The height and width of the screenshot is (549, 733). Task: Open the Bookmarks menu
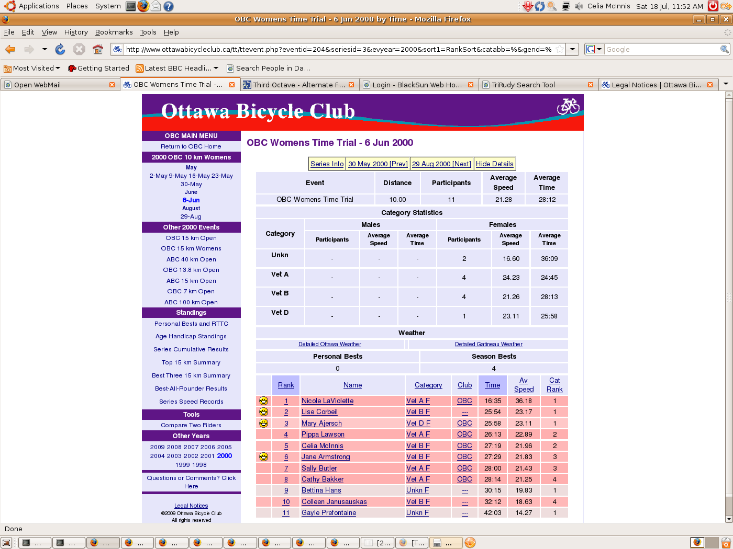click(114, 32)
